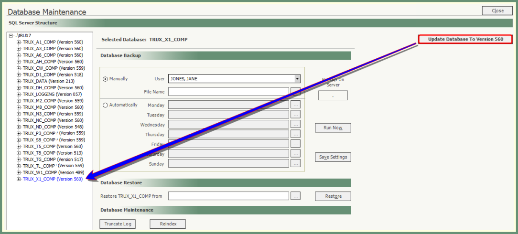Browse for Monday backup file path
This screenshot has width=518, height=234.
coord(295,105)
